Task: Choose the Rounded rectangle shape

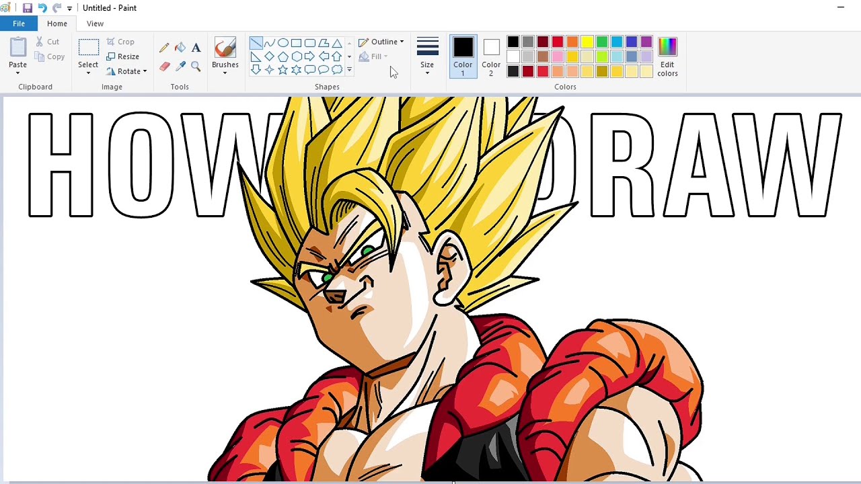Action: tap(309, 43)
